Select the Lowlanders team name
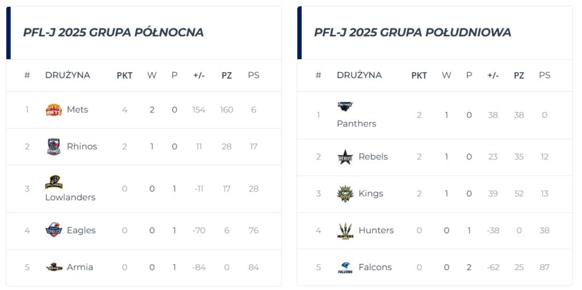The height and width of the screenshot is (290, 582). point(70,197)
